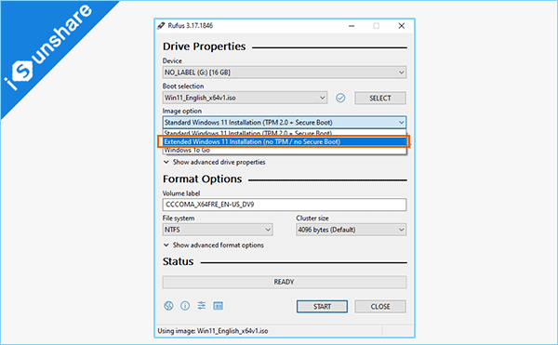Viewport: 558px width, 345px height.
Task: Click the SELECT button
Action: [380, 99]
